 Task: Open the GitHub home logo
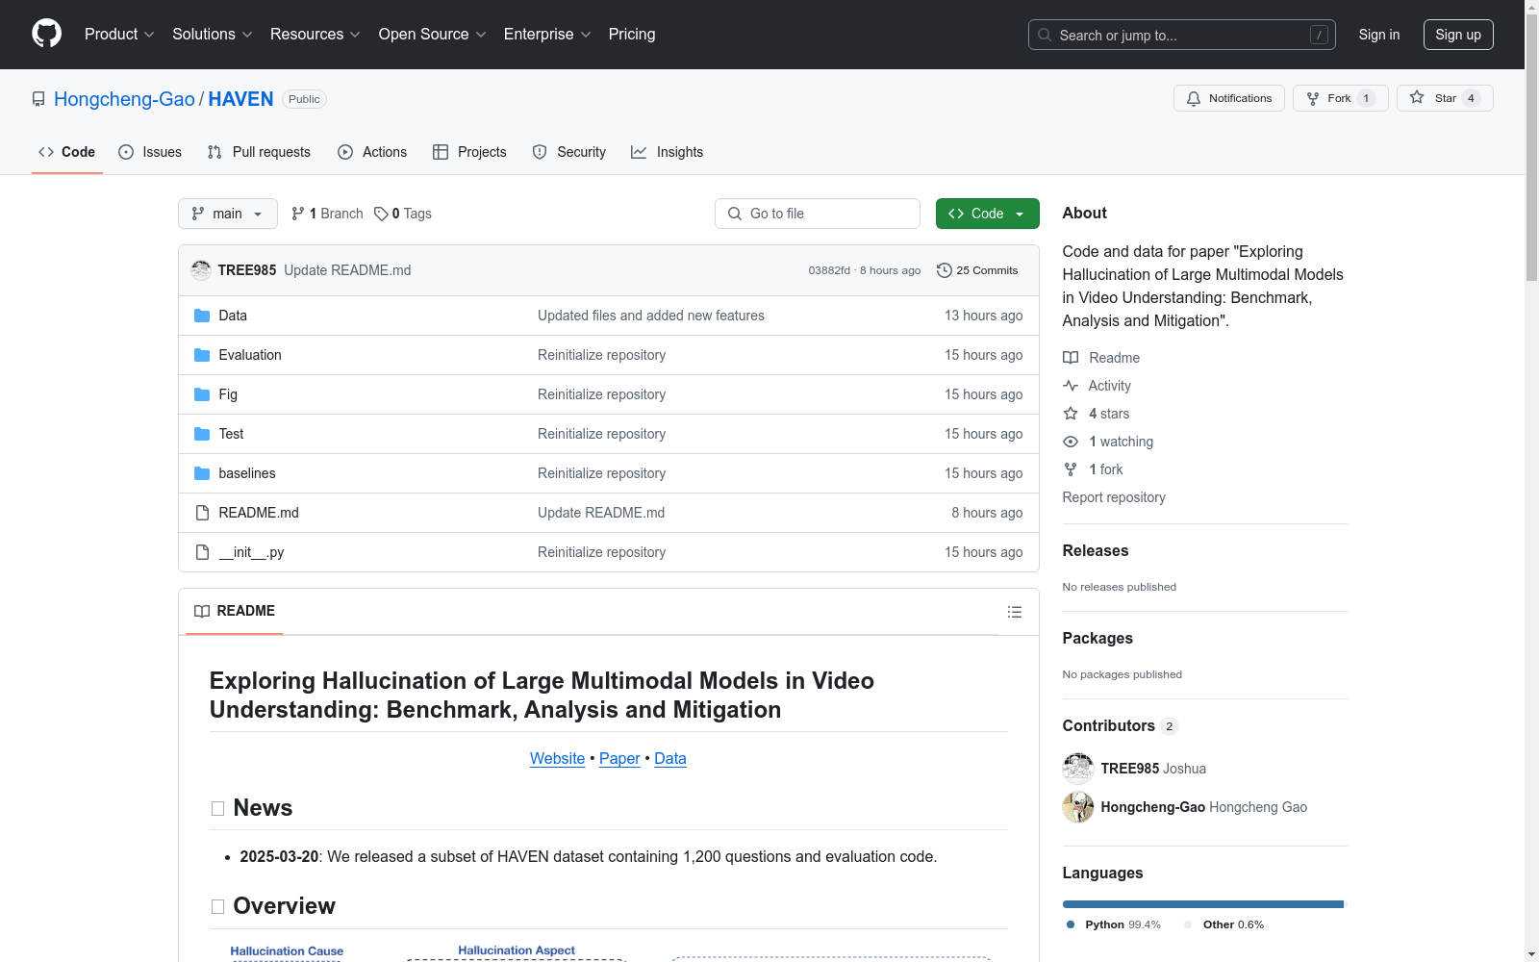pos(46,34)
